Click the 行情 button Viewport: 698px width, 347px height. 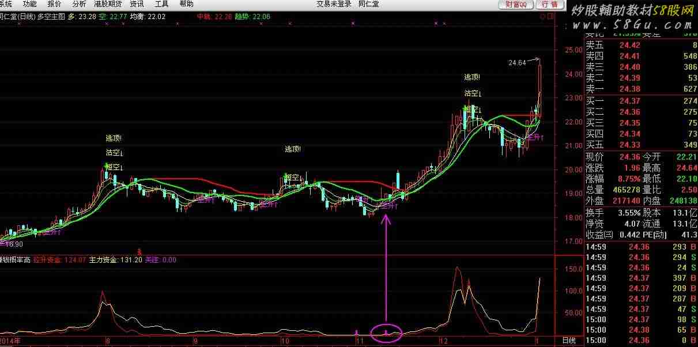(550, 5)
